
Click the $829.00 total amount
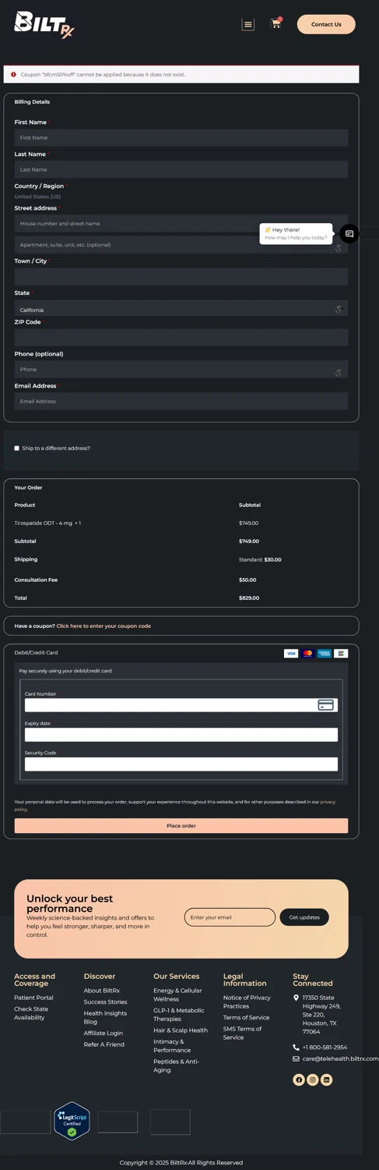249,598
